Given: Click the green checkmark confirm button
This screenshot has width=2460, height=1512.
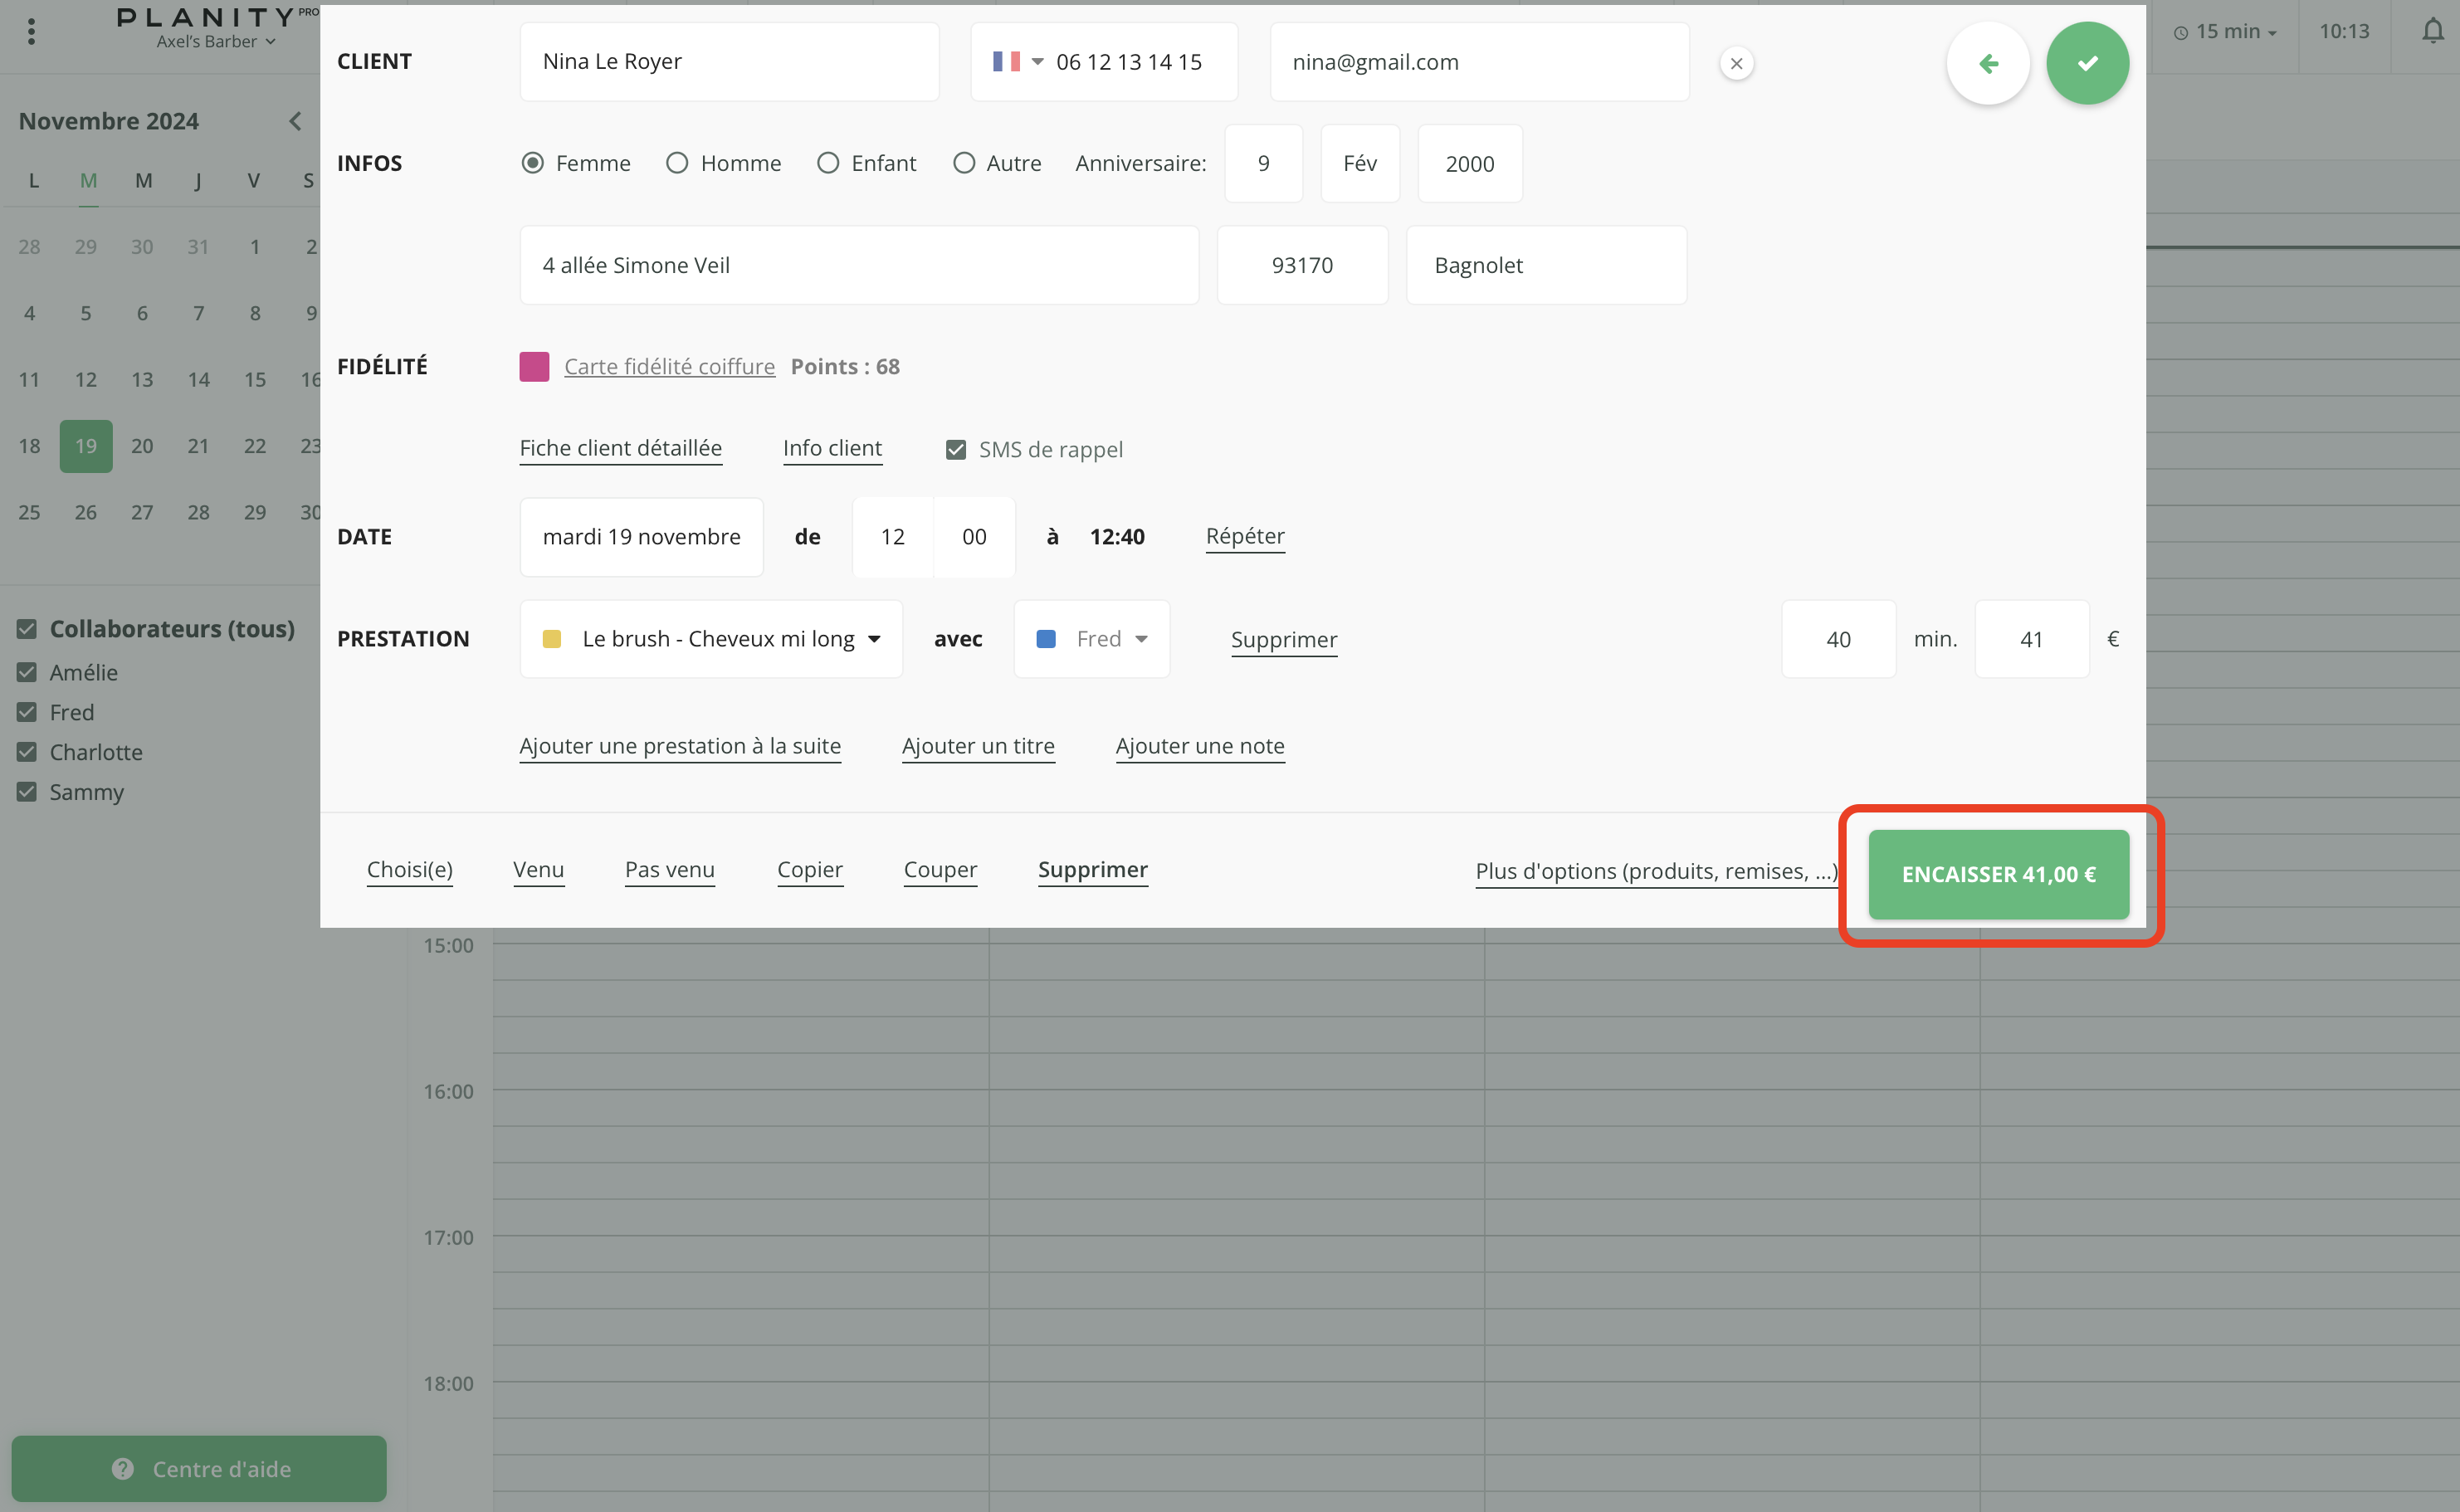Looking at the screenshot, I should tap(2087, 63).
